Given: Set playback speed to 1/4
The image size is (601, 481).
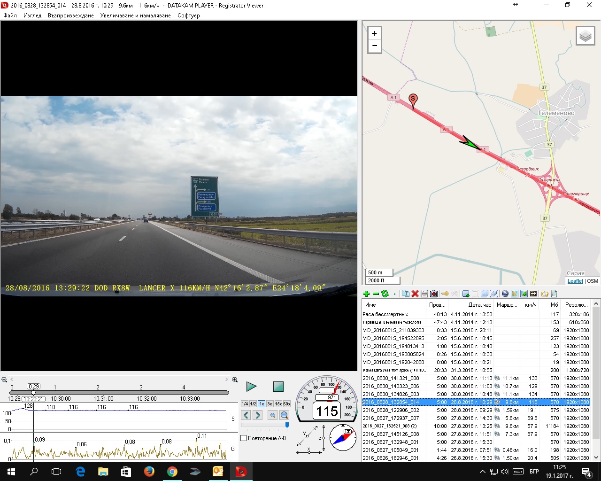Looking at the screenshot, I should click(x=245, y=404).
